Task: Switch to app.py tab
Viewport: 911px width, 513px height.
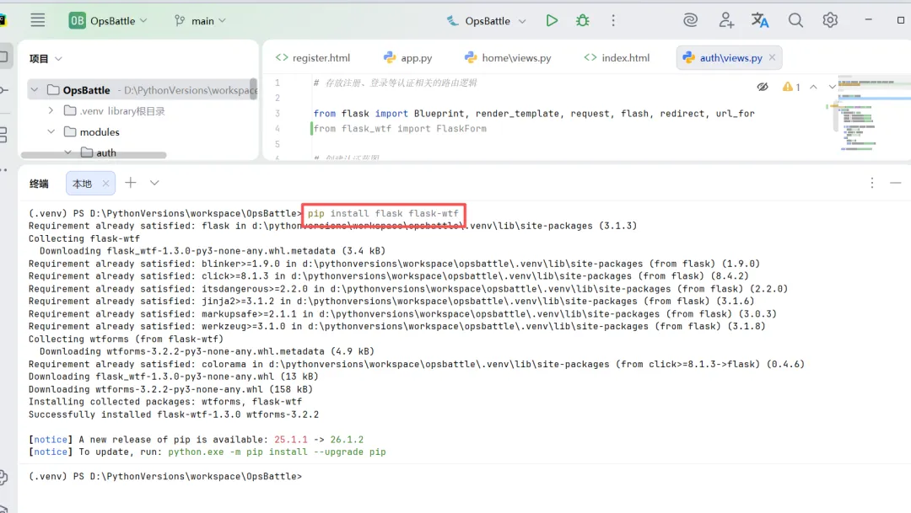Action: click(x=408, y=57)
